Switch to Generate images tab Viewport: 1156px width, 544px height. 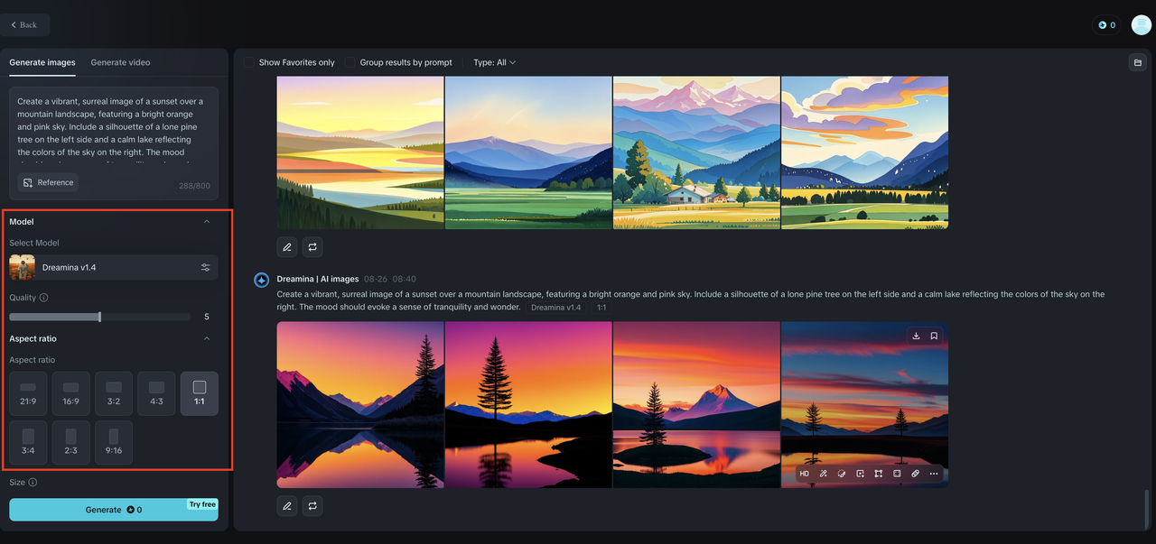coord(42,62)
